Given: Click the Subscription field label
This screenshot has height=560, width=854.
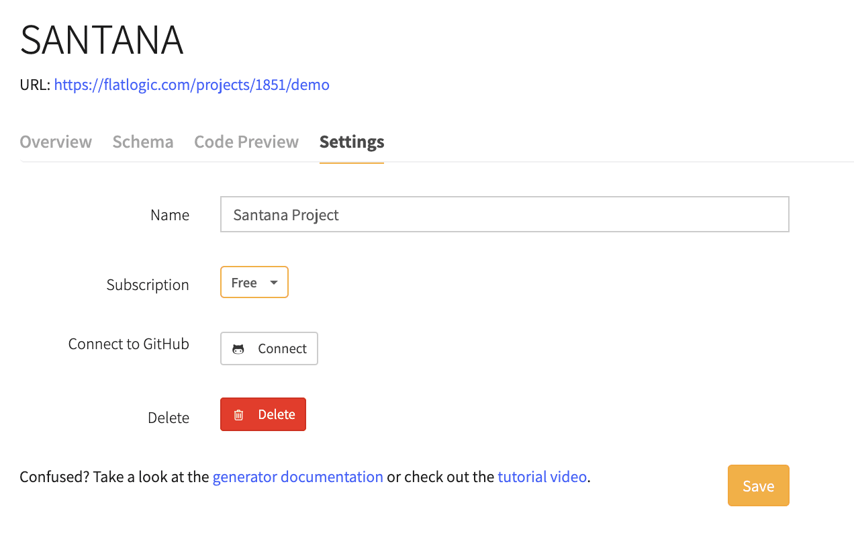Looking at the screenshot, I should [x=148, y=285].
